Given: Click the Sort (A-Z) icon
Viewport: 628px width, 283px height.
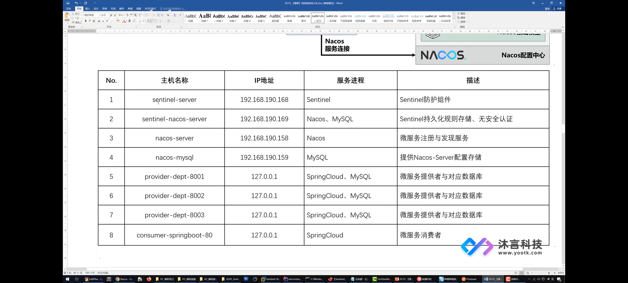Looking at the screenshot, I should click(175, 15).
